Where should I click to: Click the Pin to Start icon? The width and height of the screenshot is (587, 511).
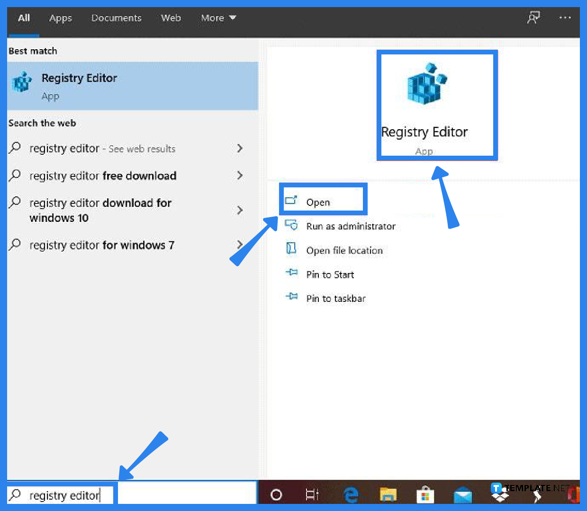pyautogui.click(x=292, y=273)
